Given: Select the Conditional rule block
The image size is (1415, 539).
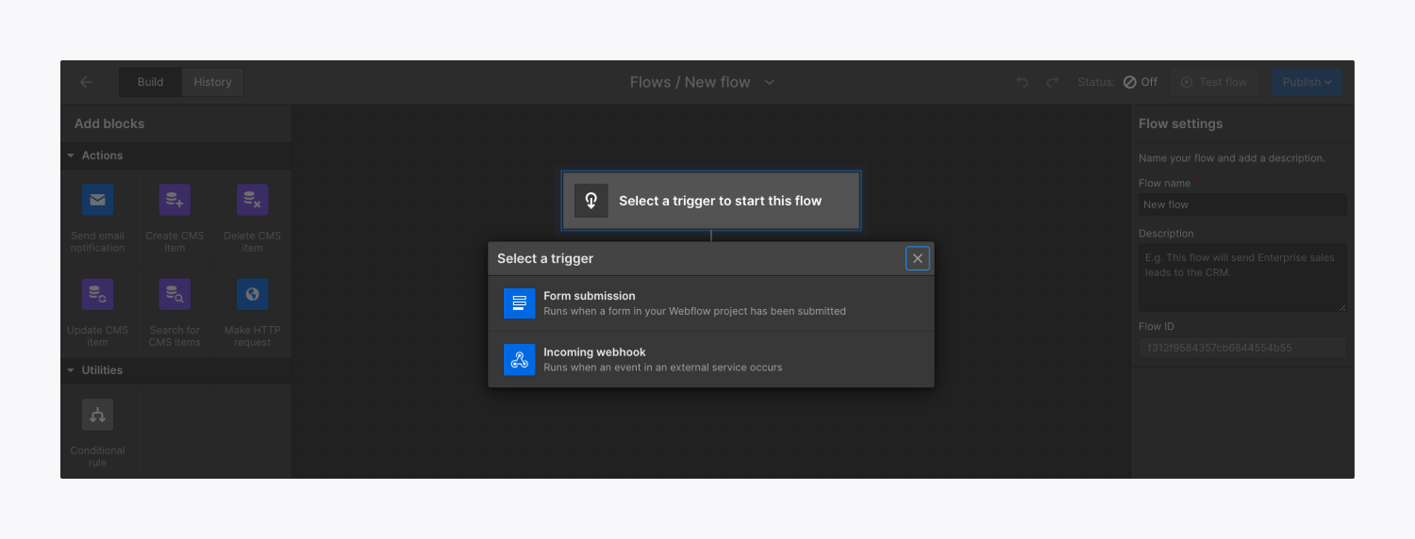Looking at the screenshot, I should pos(98,432).
